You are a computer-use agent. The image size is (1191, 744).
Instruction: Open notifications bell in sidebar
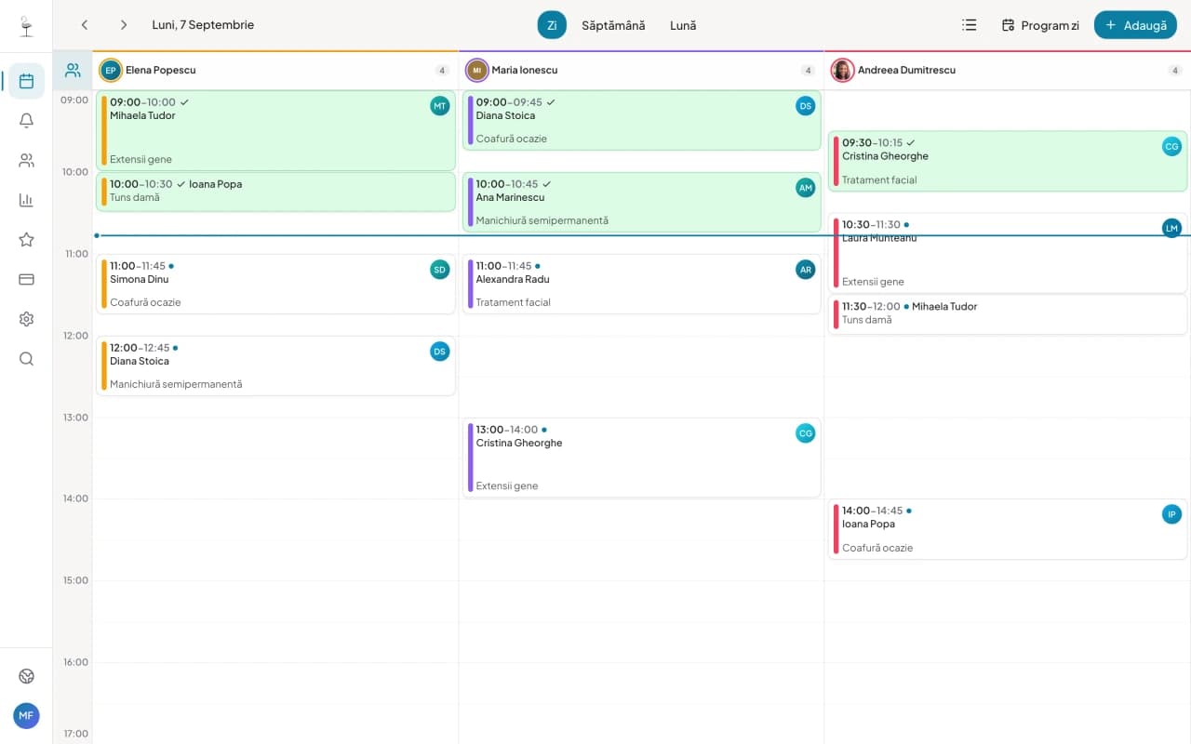pos(26,121)
